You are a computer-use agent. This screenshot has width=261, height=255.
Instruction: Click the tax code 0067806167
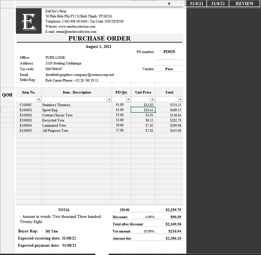[x=54, y=69]
